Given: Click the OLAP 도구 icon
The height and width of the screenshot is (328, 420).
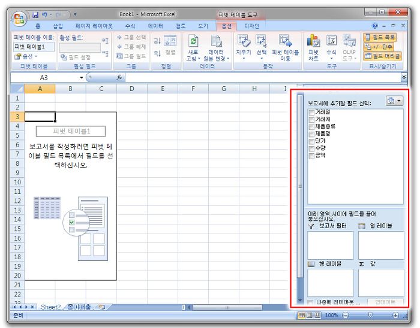Looking at the screenshot, I should (349, 41).
